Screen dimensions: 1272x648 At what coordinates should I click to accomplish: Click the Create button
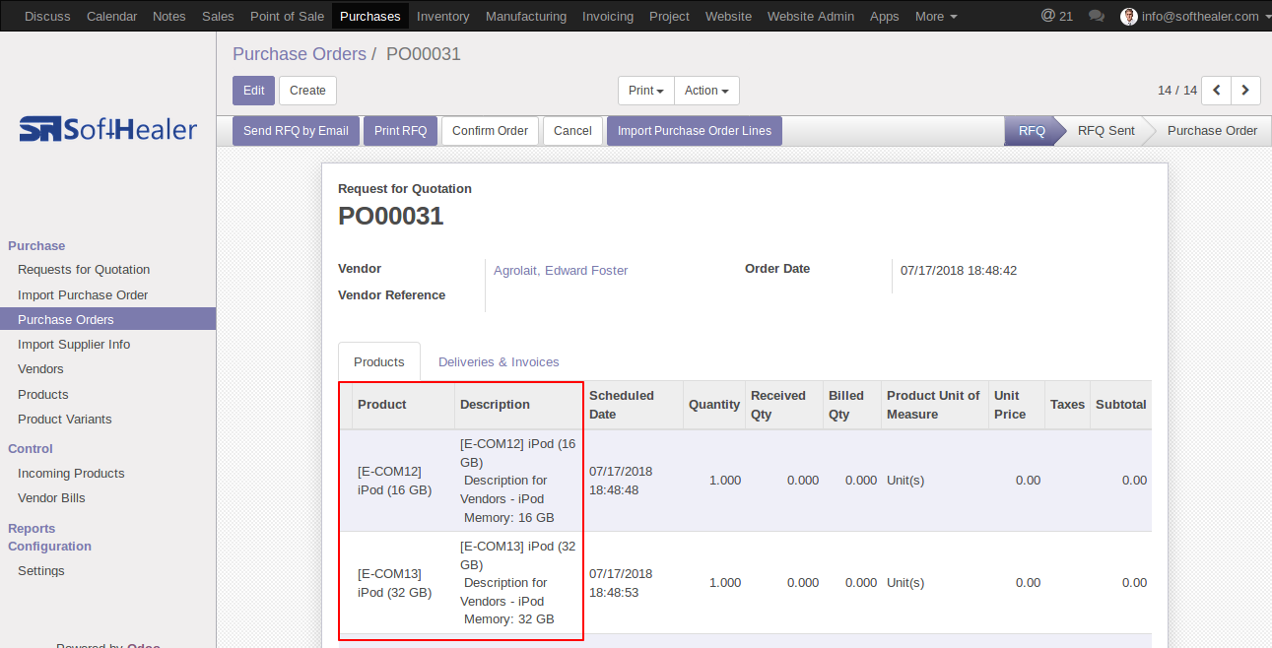[x=307, y=91]
